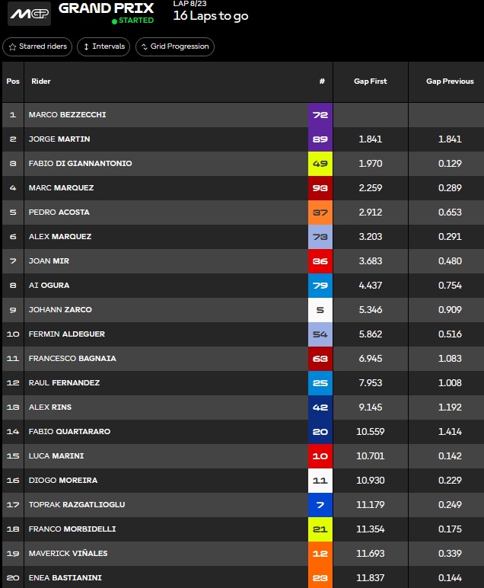484x588 pixels.
Task: Click the MotoGP logo icon
Action: click(x=29, y=14)
